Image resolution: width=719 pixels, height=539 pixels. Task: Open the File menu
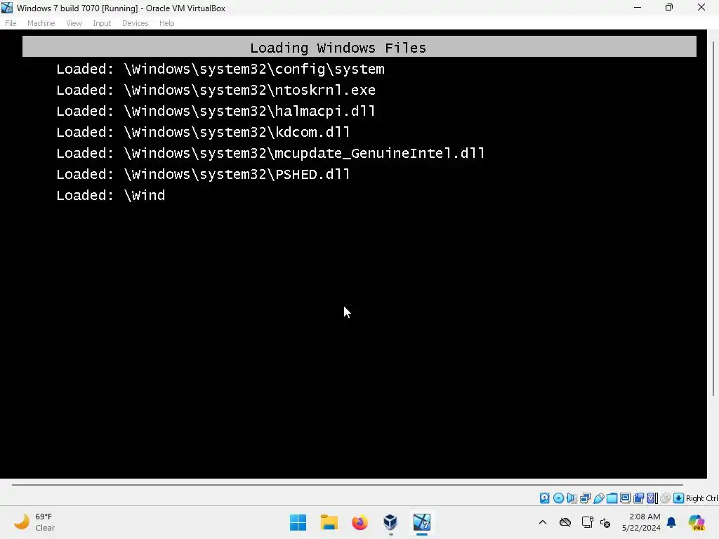[11, 23]
